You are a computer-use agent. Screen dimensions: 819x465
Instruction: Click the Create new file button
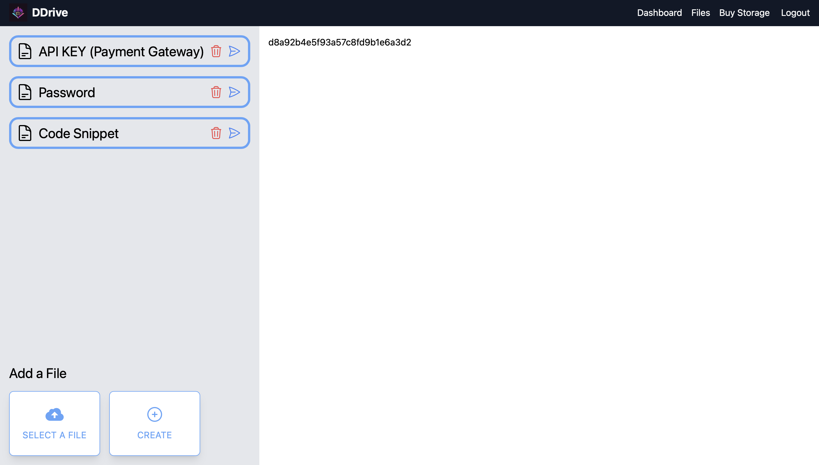tap(155, 423)
